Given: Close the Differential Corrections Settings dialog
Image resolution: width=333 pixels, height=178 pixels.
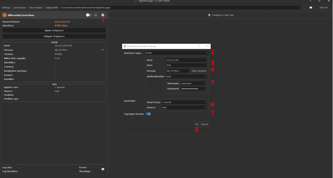Looking at the screenshot, I should [206, 46].
